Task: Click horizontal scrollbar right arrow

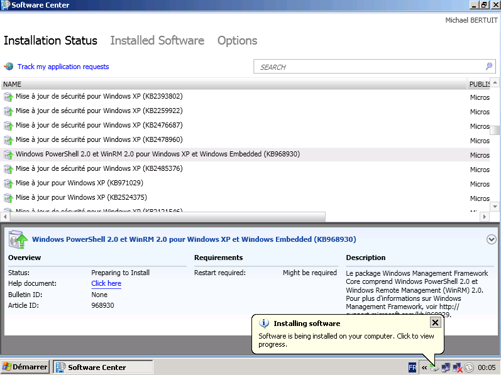Action: 485,217
